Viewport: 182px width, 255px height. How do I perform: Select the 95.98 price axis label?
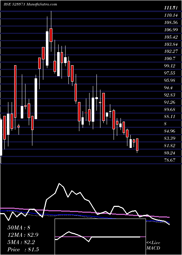(170, 81)
